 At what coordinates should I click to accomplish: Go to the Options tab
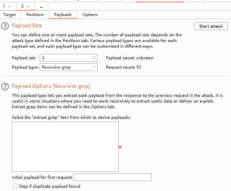90,15
